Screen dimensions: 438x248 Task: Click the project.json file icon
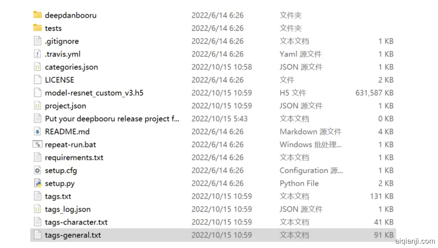38,106
